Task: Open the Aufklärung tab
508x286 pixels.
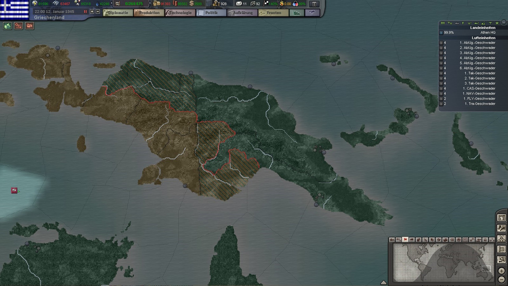Action: [242, 13]
